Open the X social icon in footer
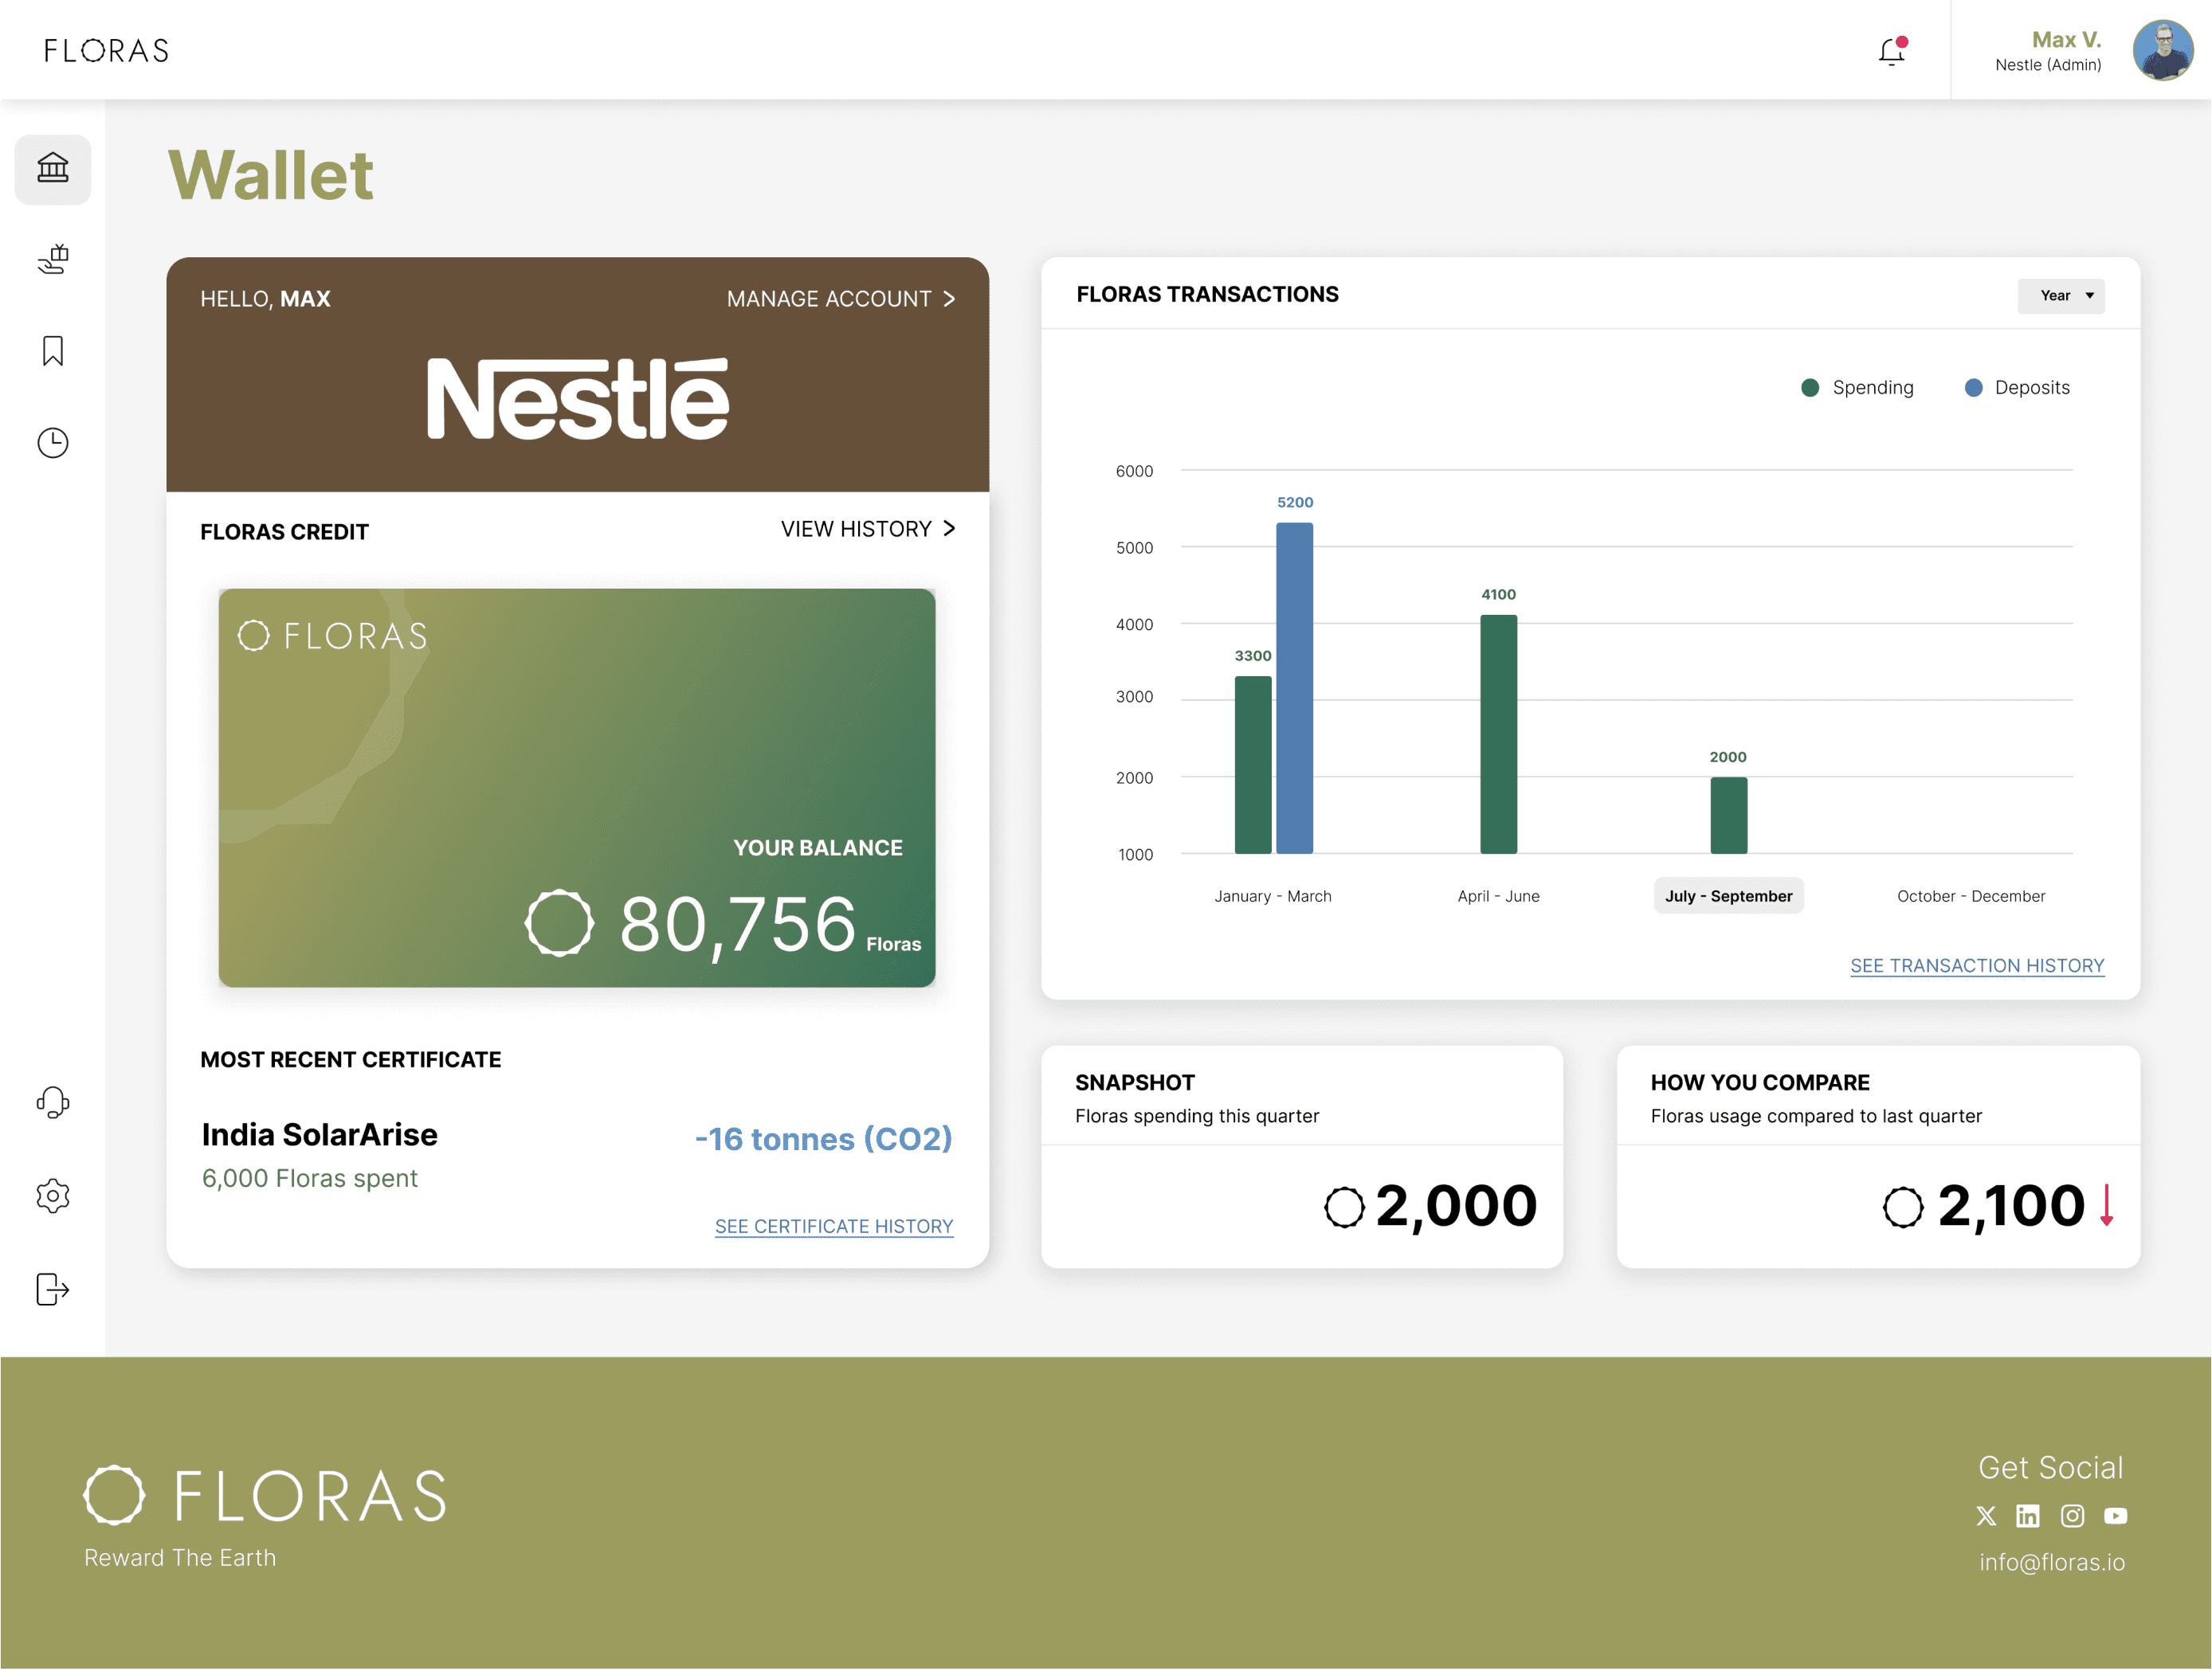2212x1679 pixels. point(1987,1517)
